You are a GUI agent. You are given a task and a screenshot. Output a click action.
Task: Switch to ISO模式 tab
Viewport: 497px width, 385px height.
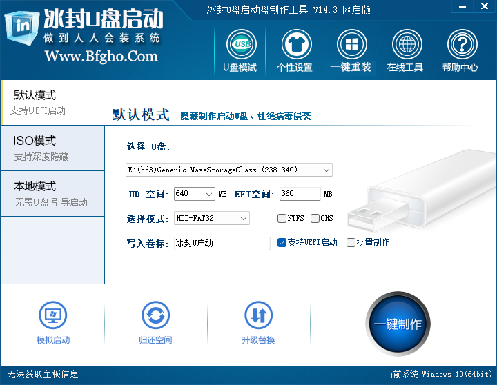point(53,148)
